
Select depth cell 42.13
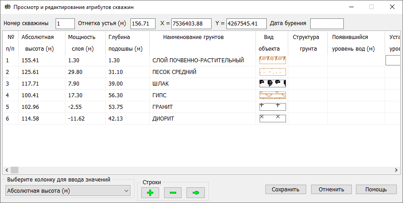click(x=127, y=118)
